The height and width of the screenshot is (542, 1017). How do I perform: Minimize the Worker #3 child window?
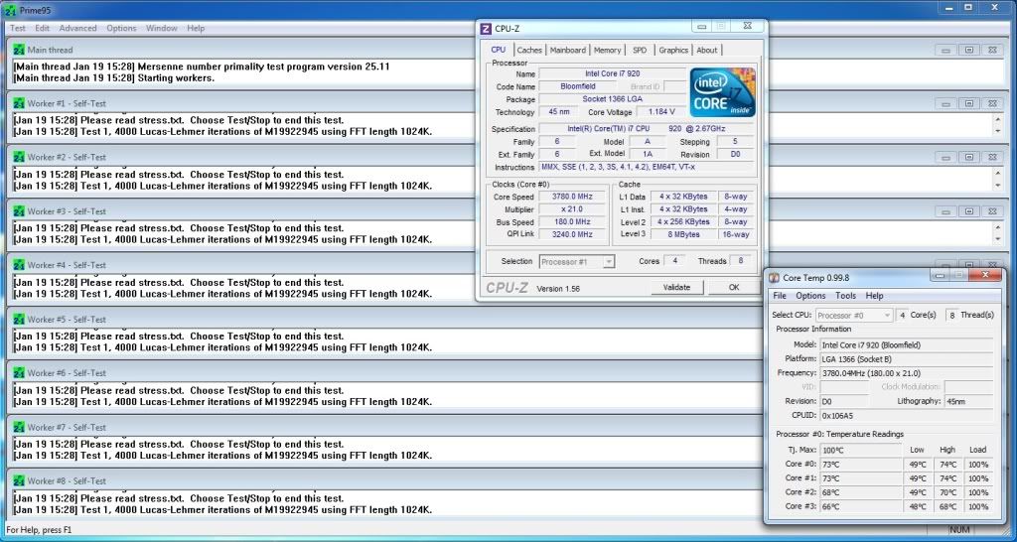[945, 211]
